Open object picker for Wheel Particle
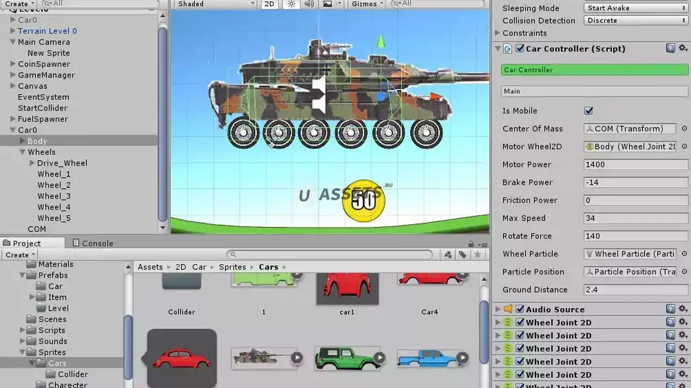Viewport: 691px width, 388px height. click(x=684, y=254)
